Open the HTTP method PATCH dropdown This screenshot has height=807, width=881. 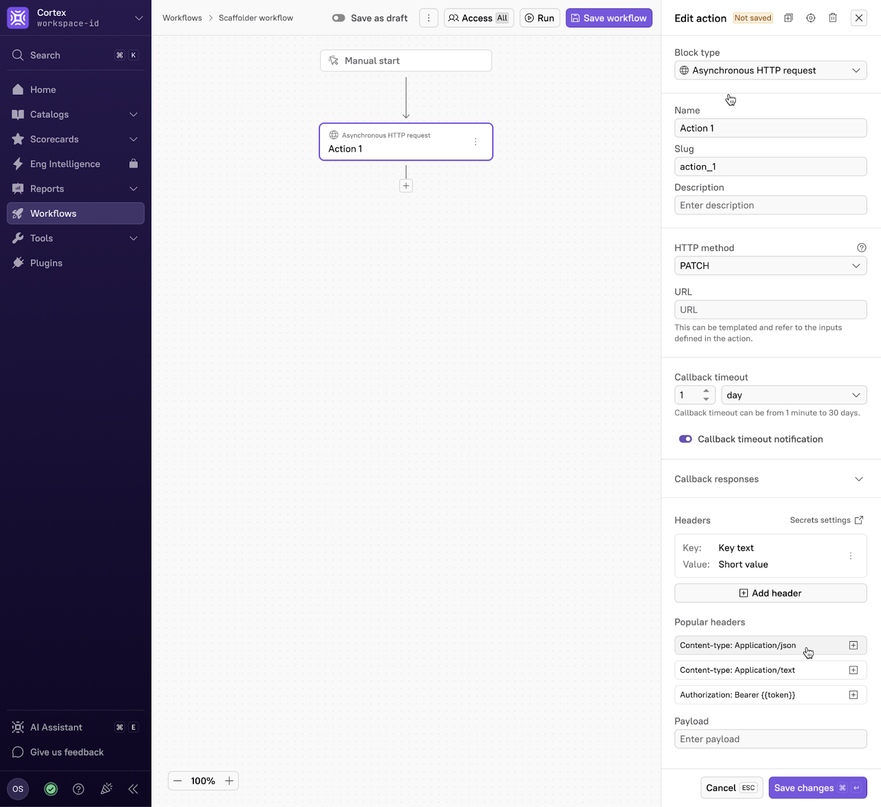coord(770,266)
